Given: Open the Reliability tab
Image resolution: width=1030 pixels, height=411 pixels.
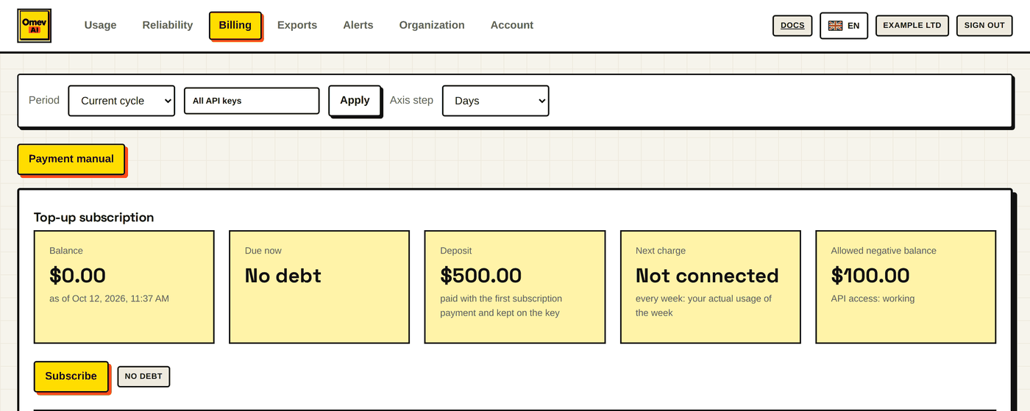Looking at the screenshot, I should click(x=168, y=25).
